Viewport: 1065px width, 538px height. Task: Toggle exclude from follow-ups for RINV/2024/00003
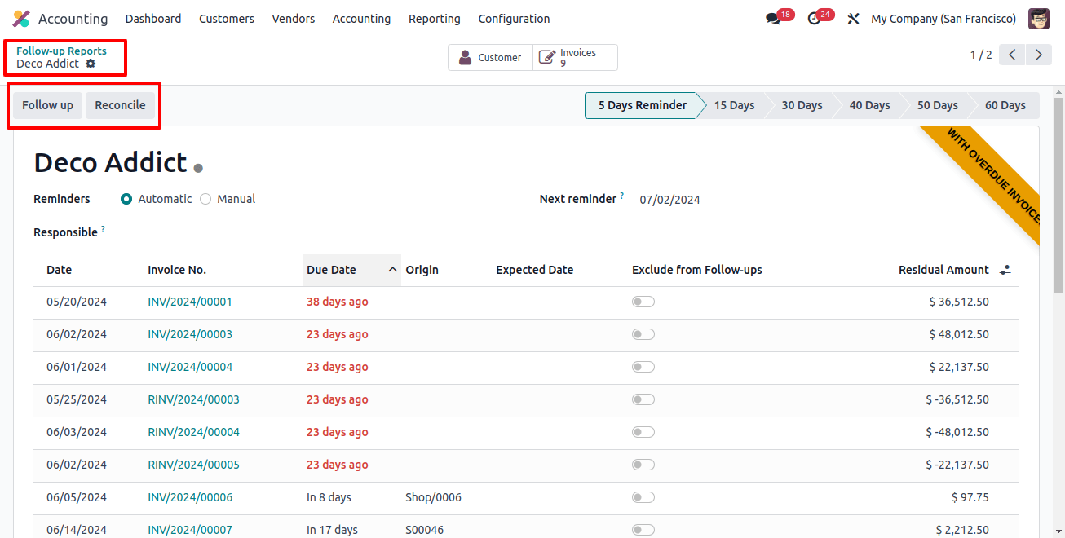point(643,399)
